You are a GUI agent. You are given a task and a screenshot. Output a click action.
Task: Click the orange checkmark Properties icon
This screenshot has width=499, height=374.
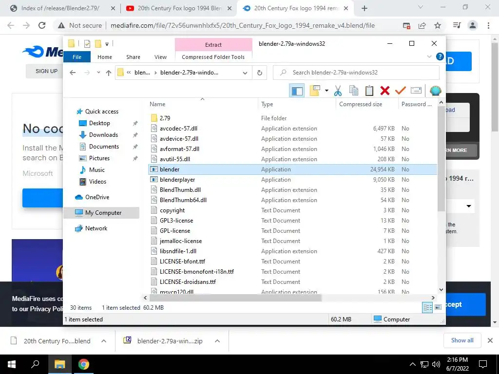401,91
